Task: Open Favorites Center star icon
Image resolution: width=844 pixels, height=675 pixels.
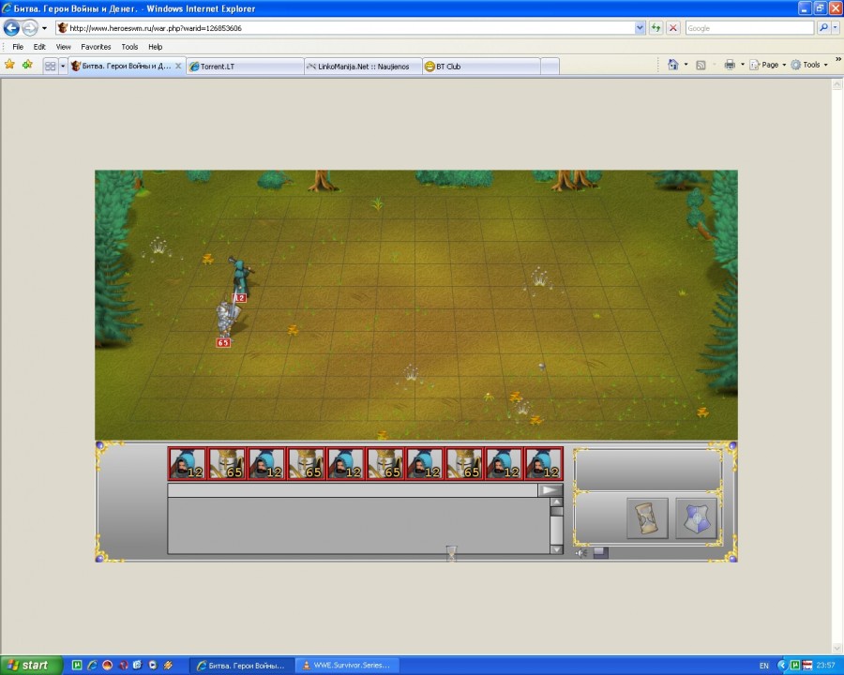Action: coord(9,65)
